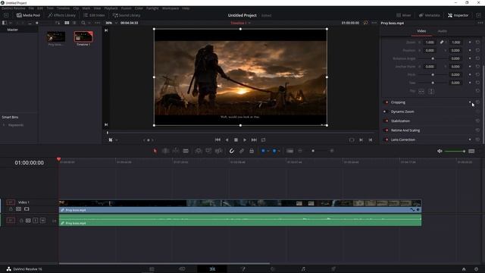
Task: Open the Playback menu
Action: (111, 8)
